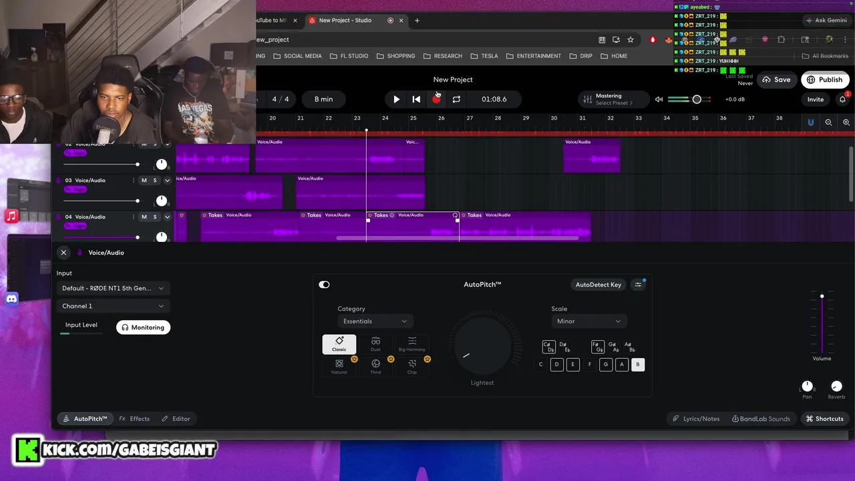Select the Duet AutoPitch effect
The image size is (855, 481).
point(375,345)
